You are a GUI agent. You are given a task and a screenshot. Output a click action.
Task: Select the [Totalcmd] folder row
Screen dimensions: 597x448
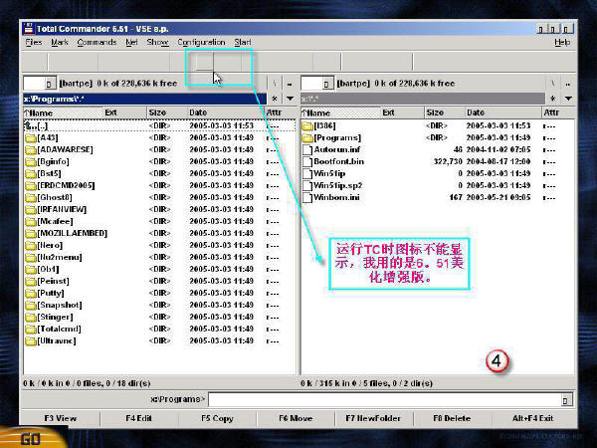tap(159, 329)
